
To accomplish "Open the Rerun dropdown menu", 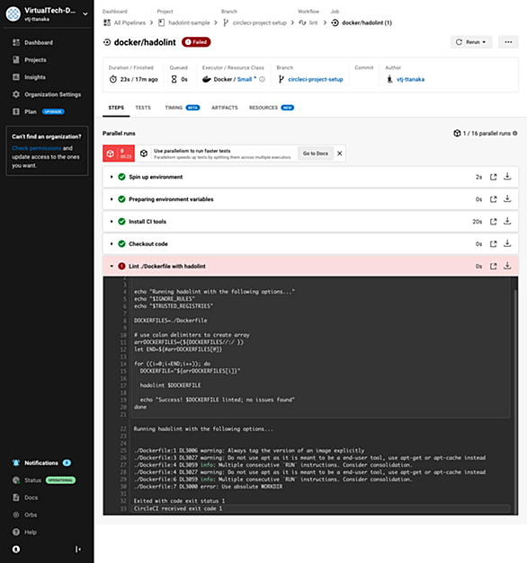I will 471,42.
